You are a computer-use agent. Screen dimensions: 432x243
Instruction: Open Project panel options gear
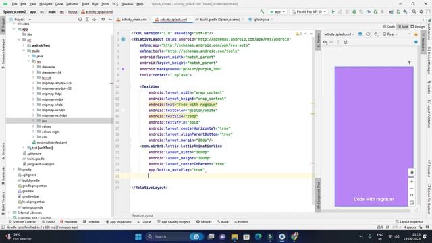[103, 20]
